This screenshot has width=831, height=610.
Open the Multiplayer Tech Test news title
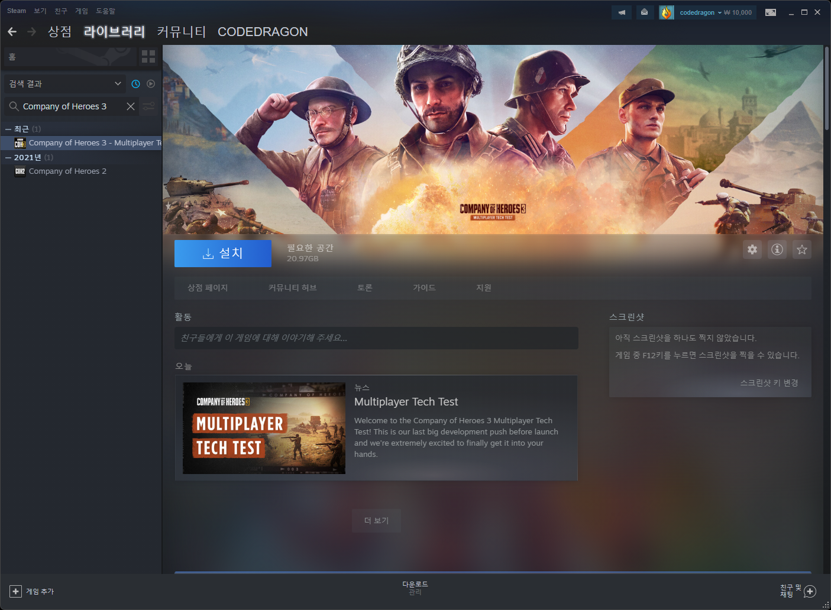[406, 402]
